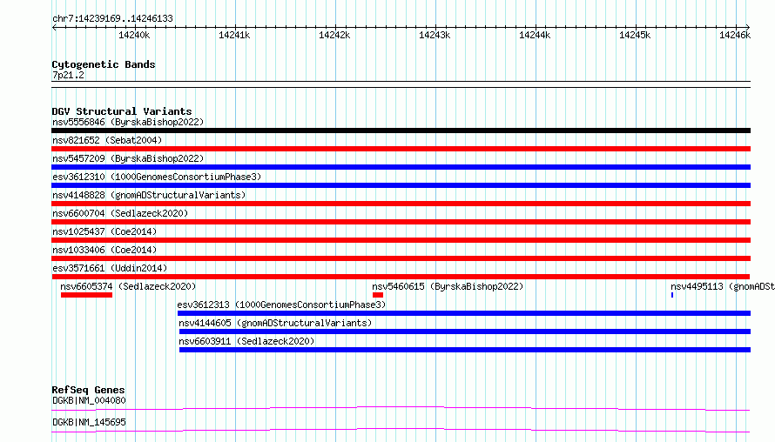Click the 7p21.2 band label
The image size is (775, 442).
pyautogui.click(x=68, y=75)
